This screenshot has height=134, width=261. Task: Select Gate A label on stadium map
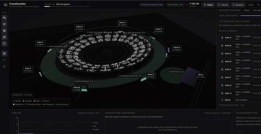(159, 30)
